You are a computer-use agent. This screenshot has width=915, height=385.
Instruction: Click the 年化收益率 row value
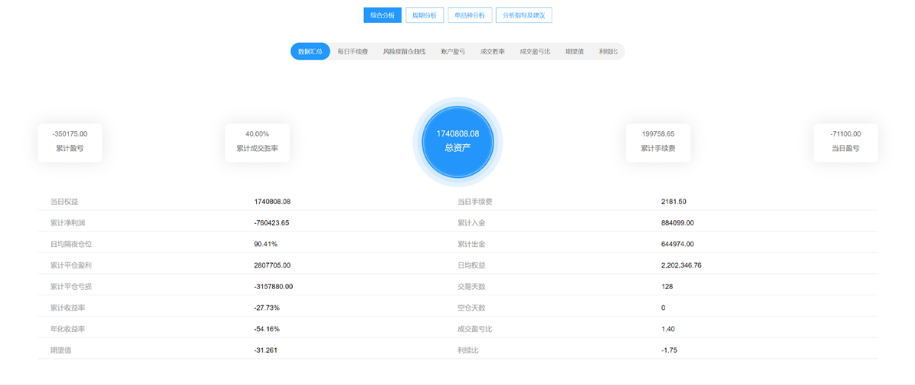click(x=267, y=329)
